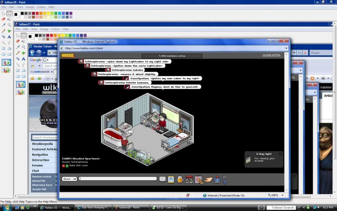Select Fill bucket tool in lulliam28 Paint window
Image resolution: width=337 pixels, height=211 pixels.
pos(9,19)
